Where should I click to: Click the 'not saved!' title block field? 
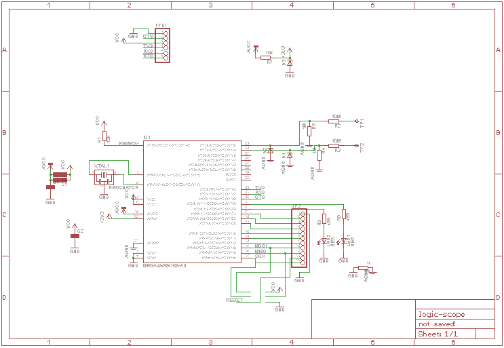click(437, 324)
